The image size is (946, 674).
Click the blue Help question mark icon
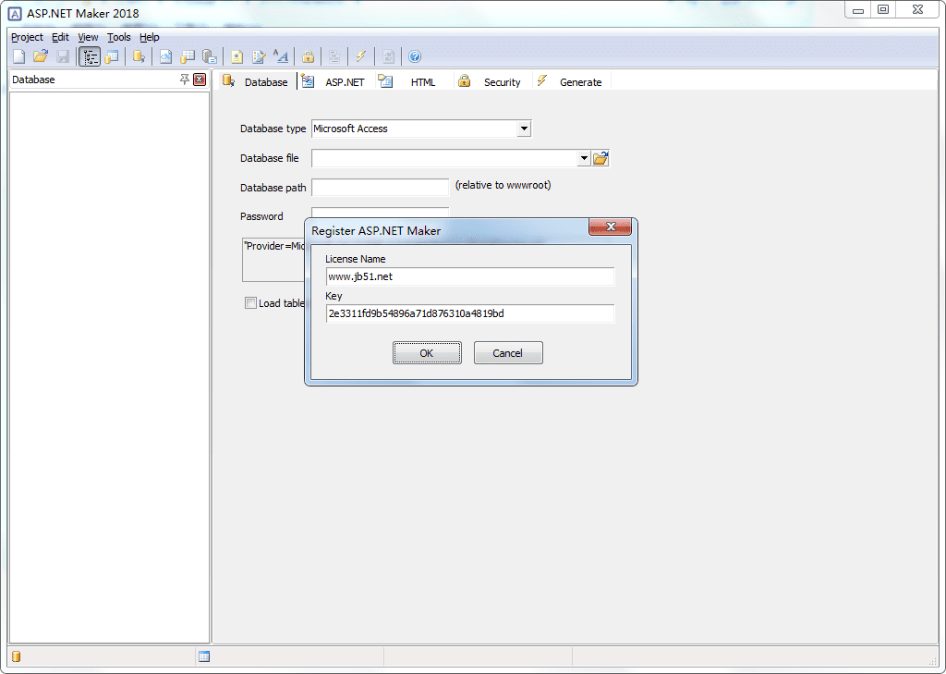pyautogui.click(x=415, y=56)
